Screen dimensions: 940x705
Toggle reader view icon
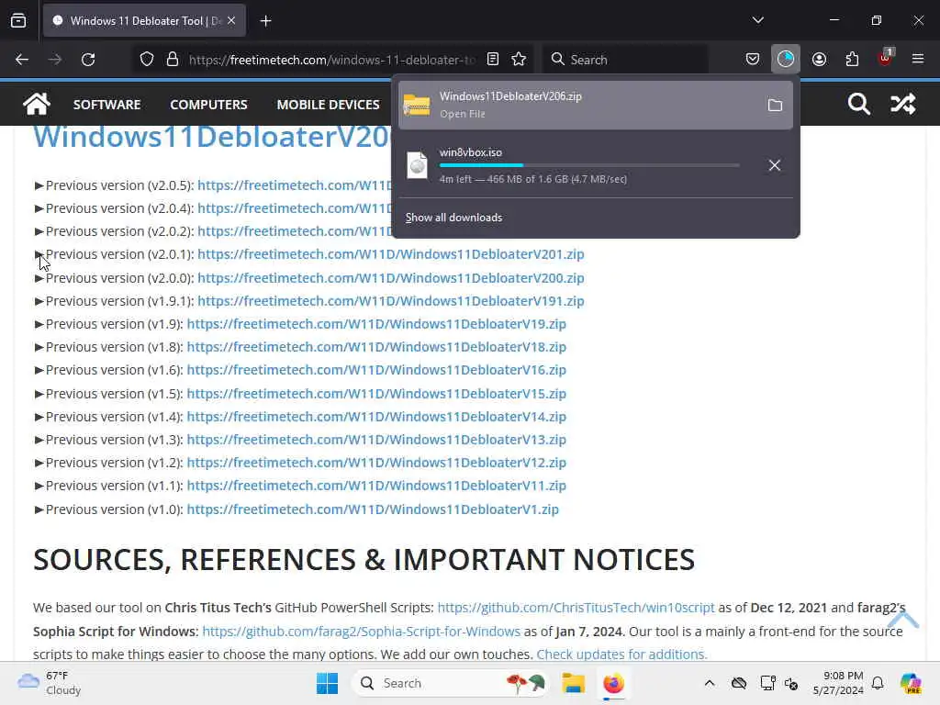pos(493,60)
